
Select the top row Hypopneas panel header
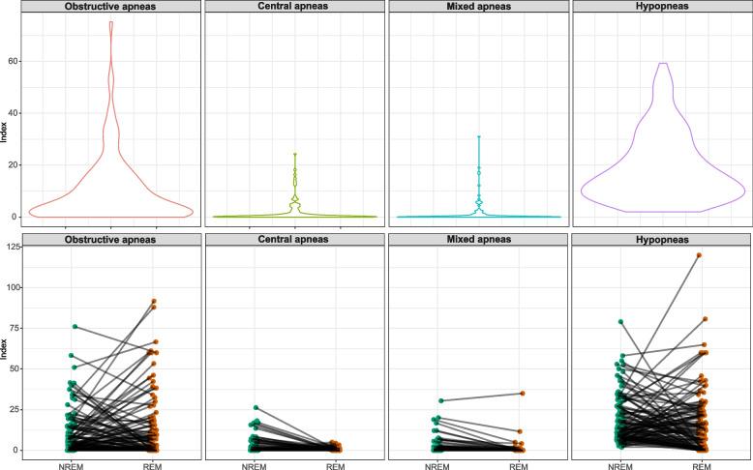(x=663, y=8)
